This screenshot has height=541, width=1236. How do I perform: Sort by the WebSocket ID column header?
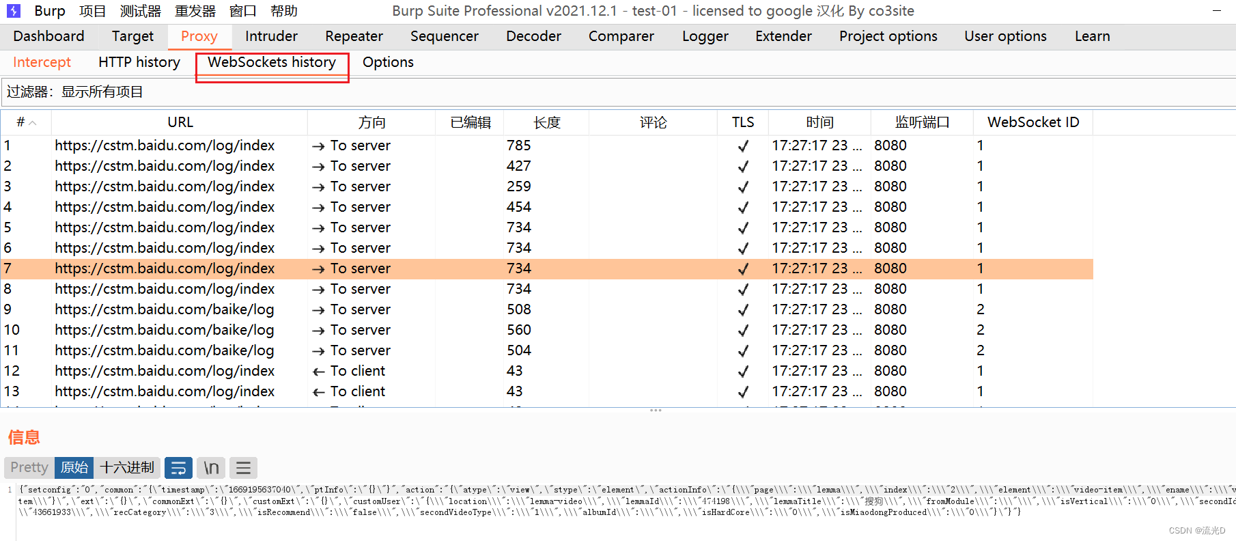(1033, 122)
